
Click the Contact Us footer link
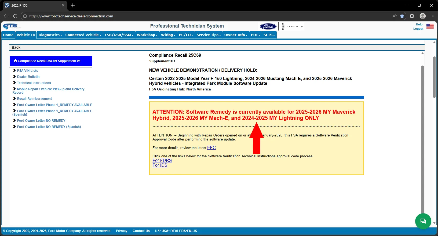click(x=141, y=231)
